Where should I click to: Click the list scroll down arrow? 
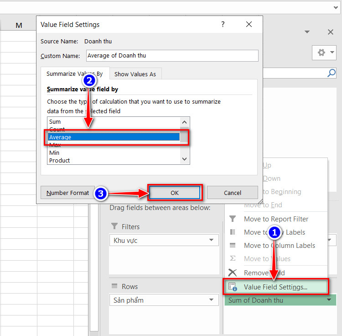coord(185,159)
